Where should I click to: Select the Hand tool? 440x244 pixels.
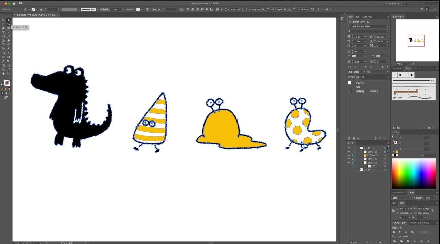(x=3, y=74)
